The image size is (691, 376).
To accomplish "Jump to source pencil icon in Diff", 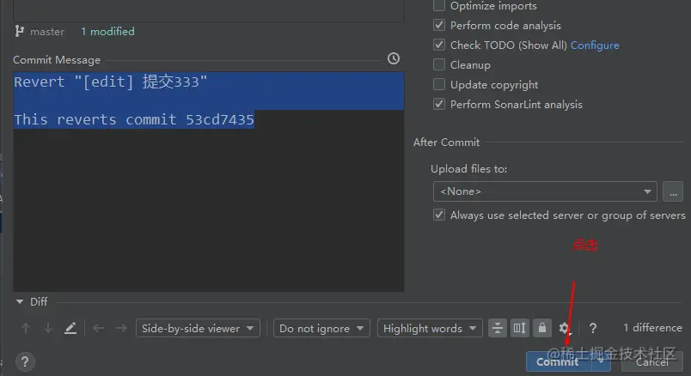I will 70,328.
